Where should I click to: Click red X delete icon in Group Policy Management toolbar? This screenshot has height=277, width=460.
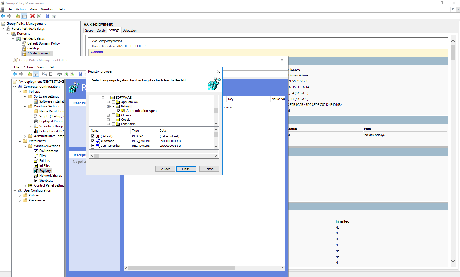[32, 16]
